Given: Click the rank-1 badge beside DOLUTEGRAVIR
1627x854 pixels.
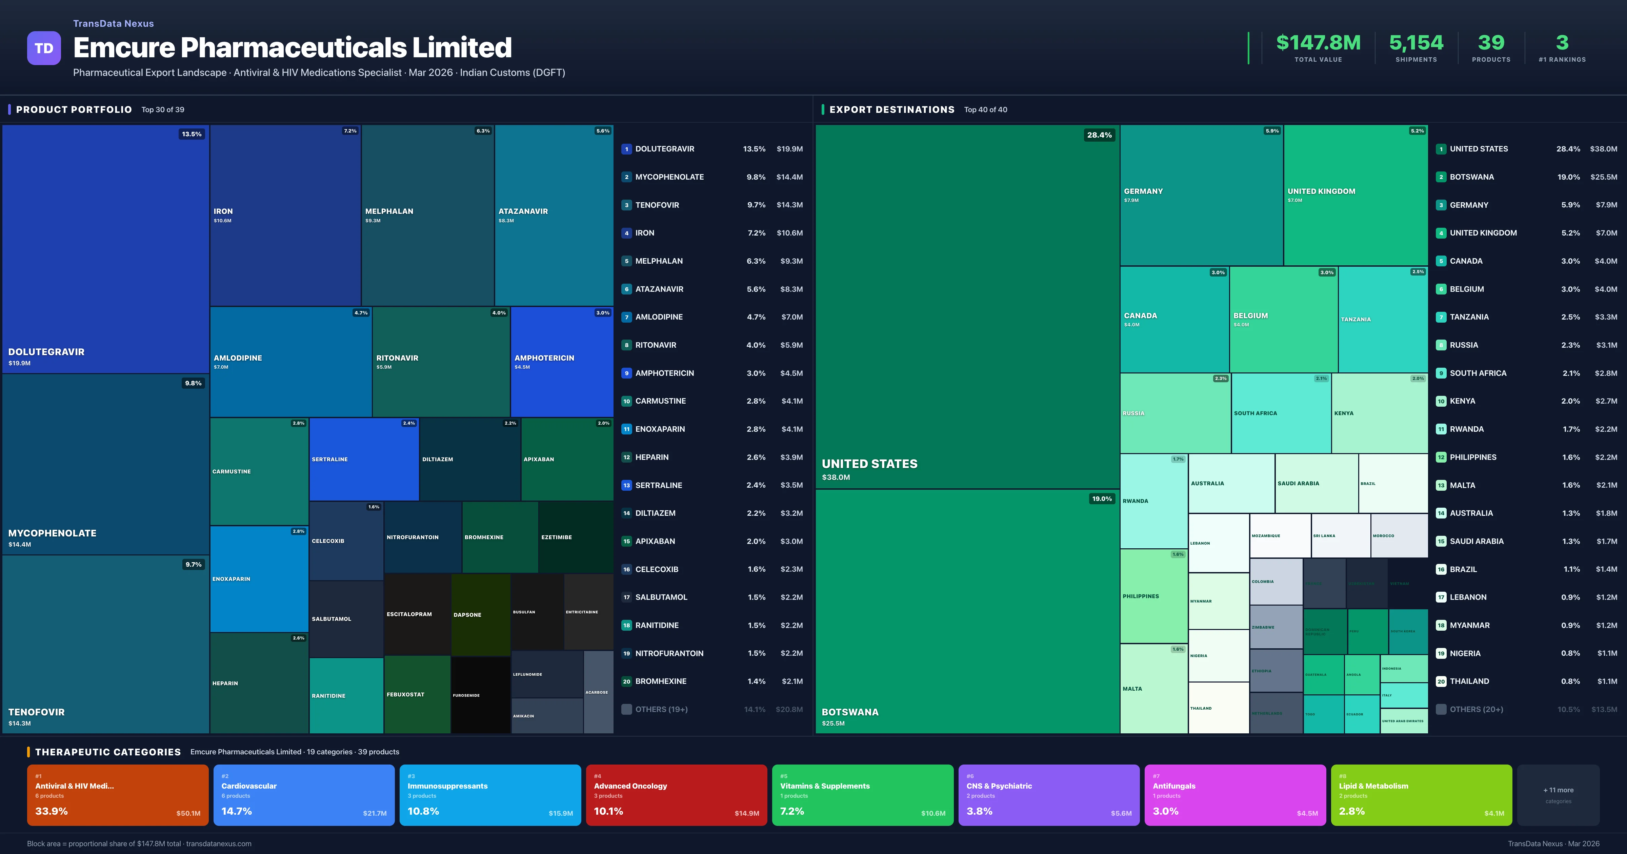Looking at the screenshot, I should coord(626,148).
